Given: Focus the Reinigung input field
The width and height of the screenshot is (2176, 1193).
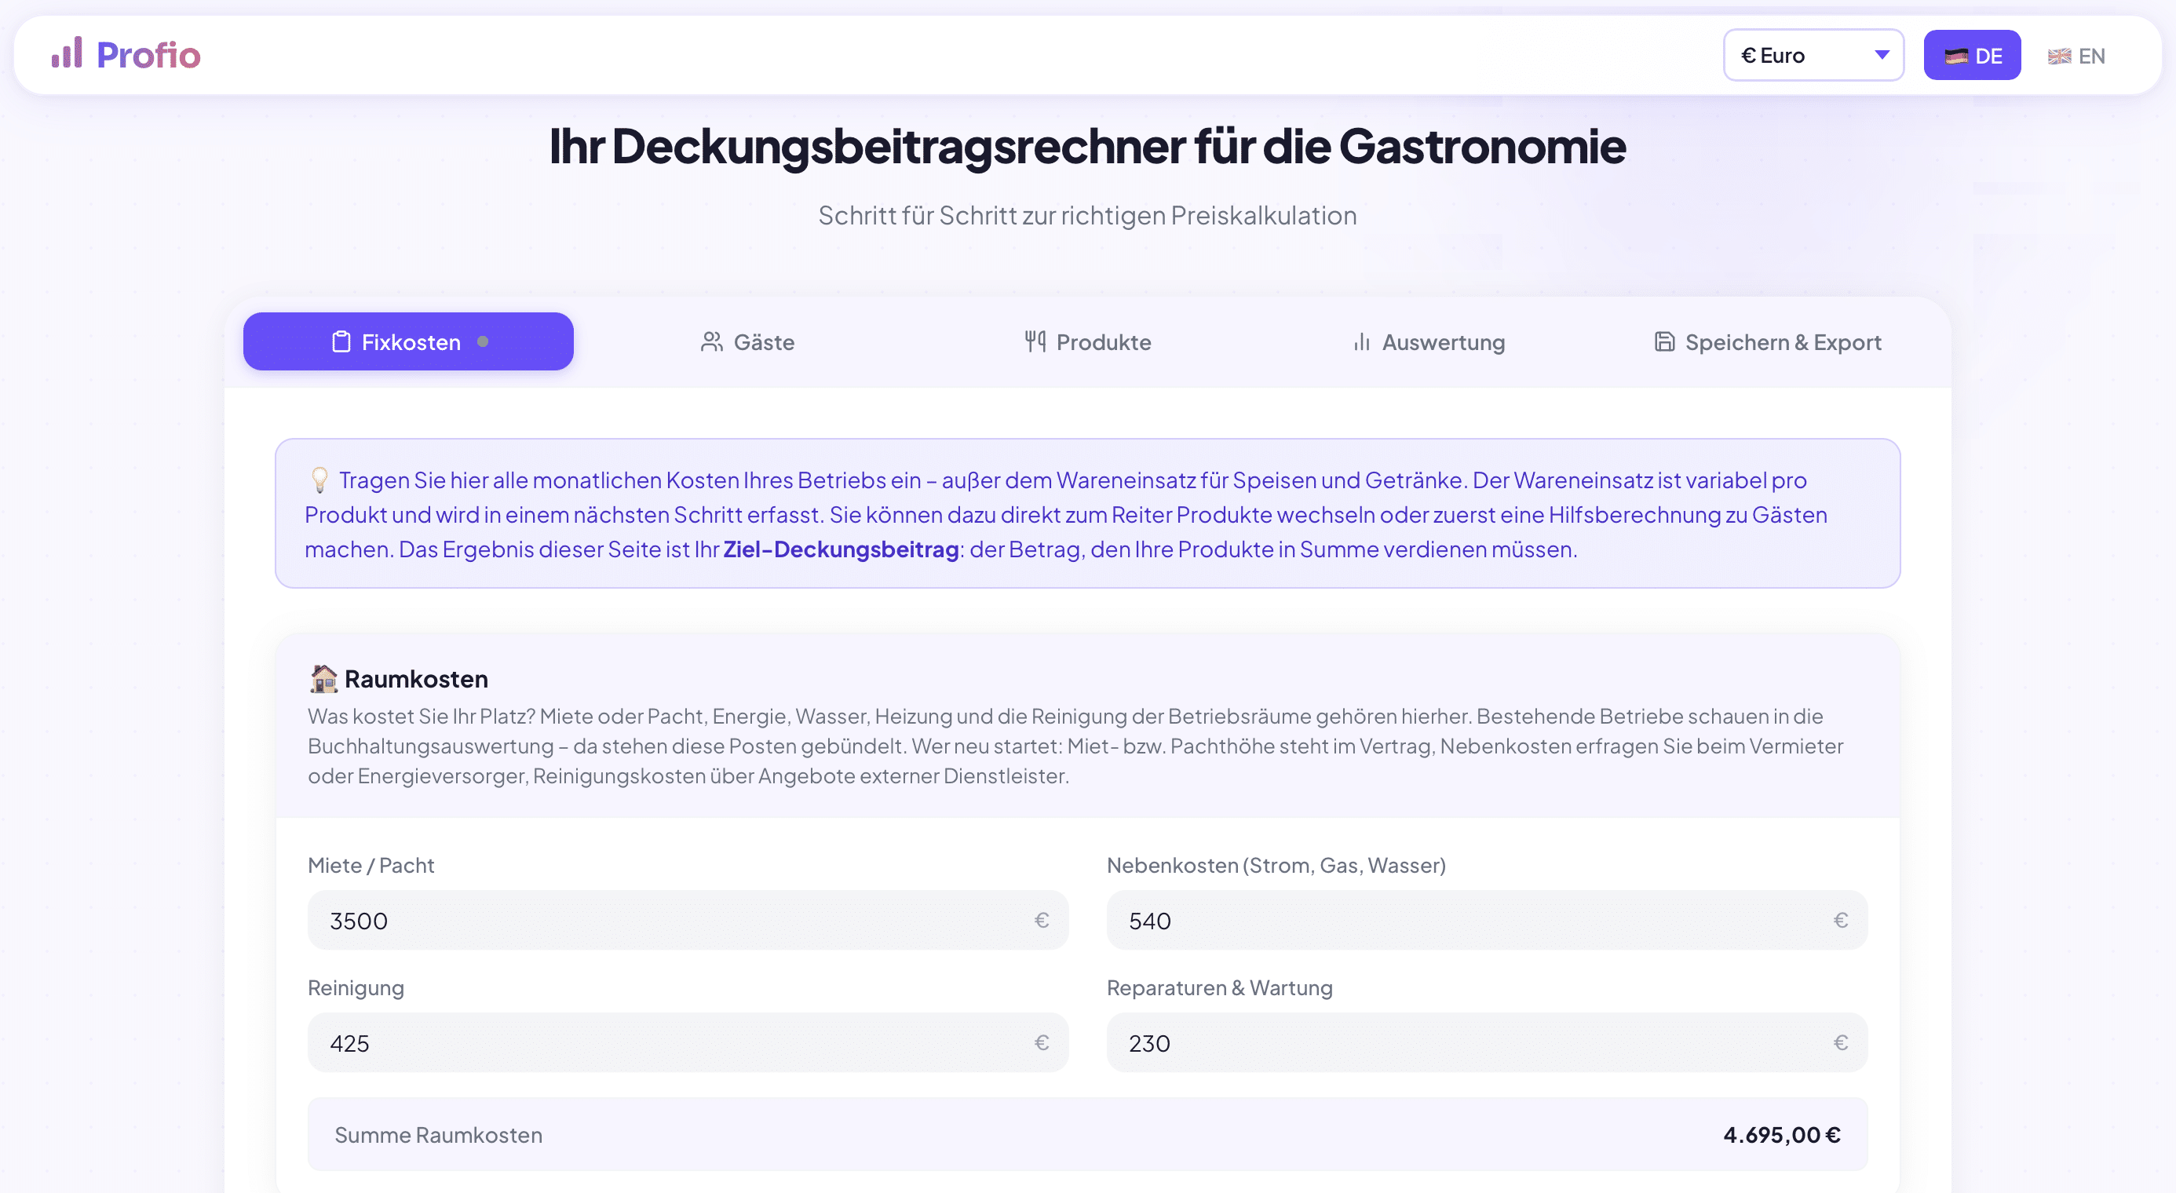Looking at the screenshot, I should point(688,1043).
